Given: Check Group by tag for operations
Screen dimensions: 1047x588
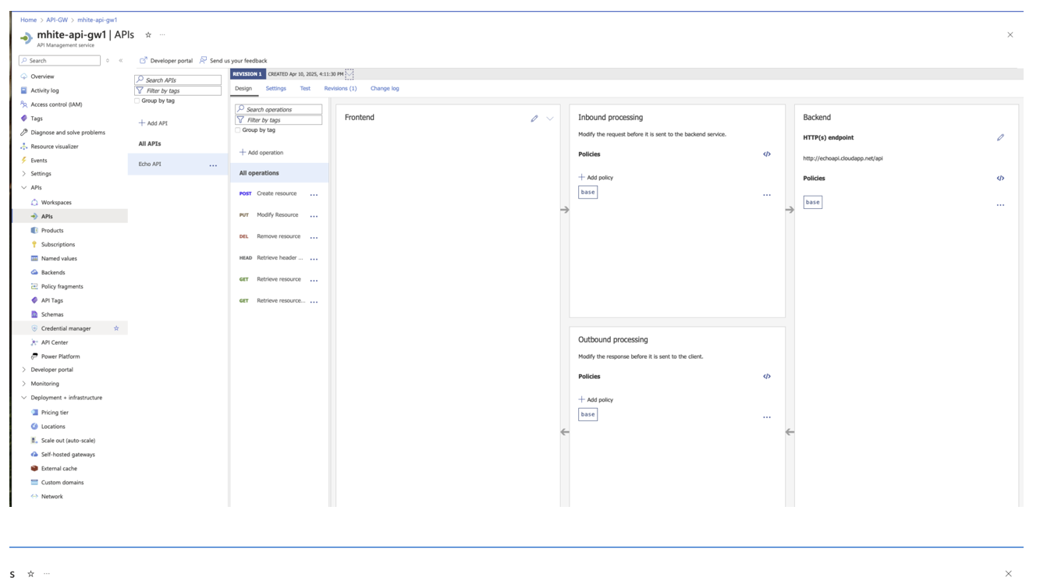Looking at the screenshot, I should [x=238, y=130].
